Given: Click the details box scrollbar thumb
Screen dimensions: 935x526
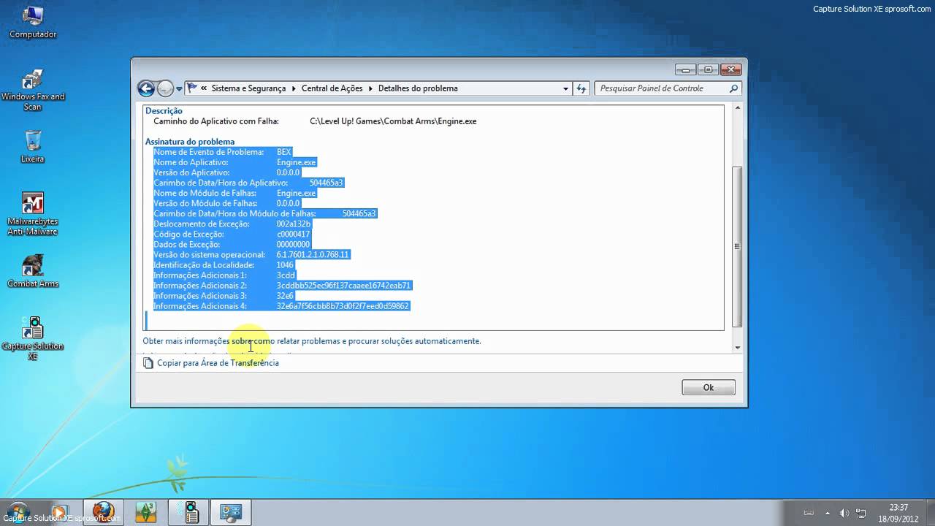Looking at the screenshot, I should tap(737, 246).
